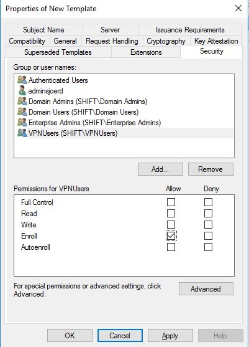
Task: Click the Add... button
Action: click(x=160, y=169)
